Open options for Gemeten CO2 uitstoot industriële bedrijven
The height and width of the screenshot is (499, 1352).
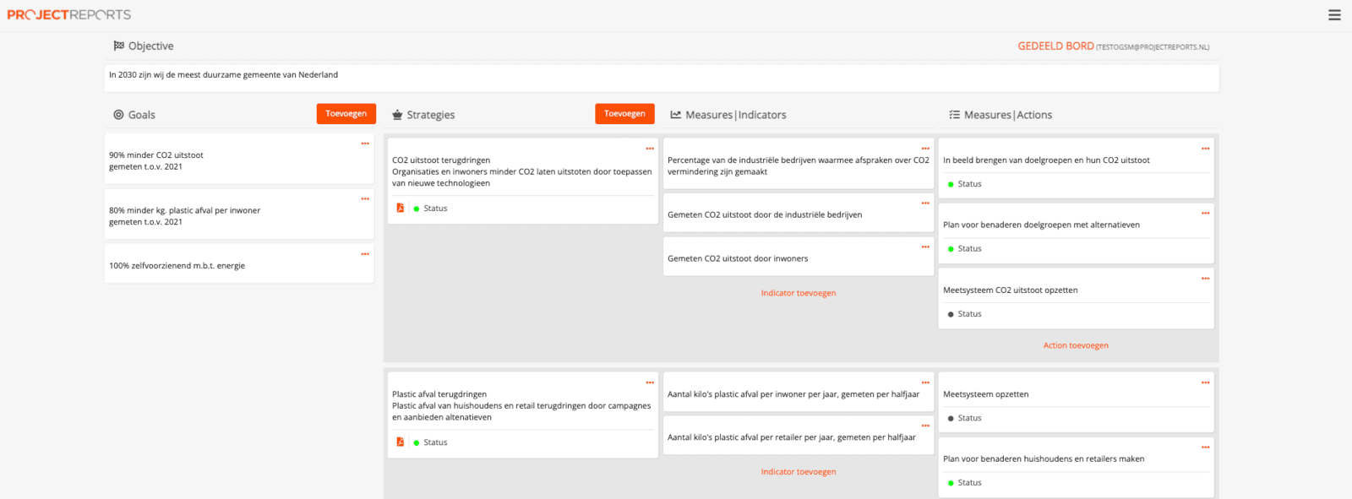(925, 203)
